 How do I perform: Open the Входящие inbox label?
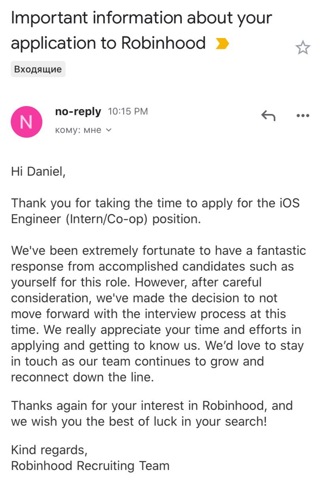[x=38, y=69]
